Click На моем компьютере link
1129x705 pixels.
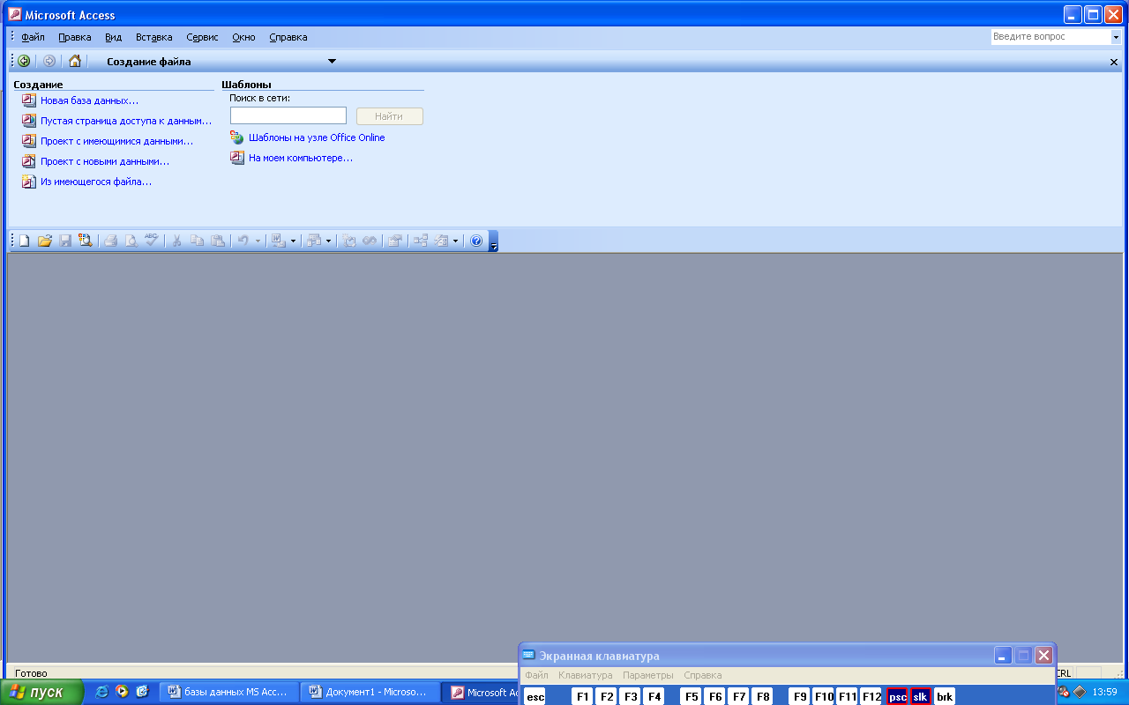coord(301,158)
